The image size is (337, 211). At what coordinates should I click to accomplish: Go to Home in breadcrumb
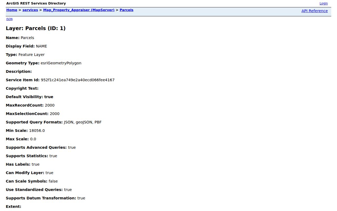pyautogui.click(x=12, y=10)
